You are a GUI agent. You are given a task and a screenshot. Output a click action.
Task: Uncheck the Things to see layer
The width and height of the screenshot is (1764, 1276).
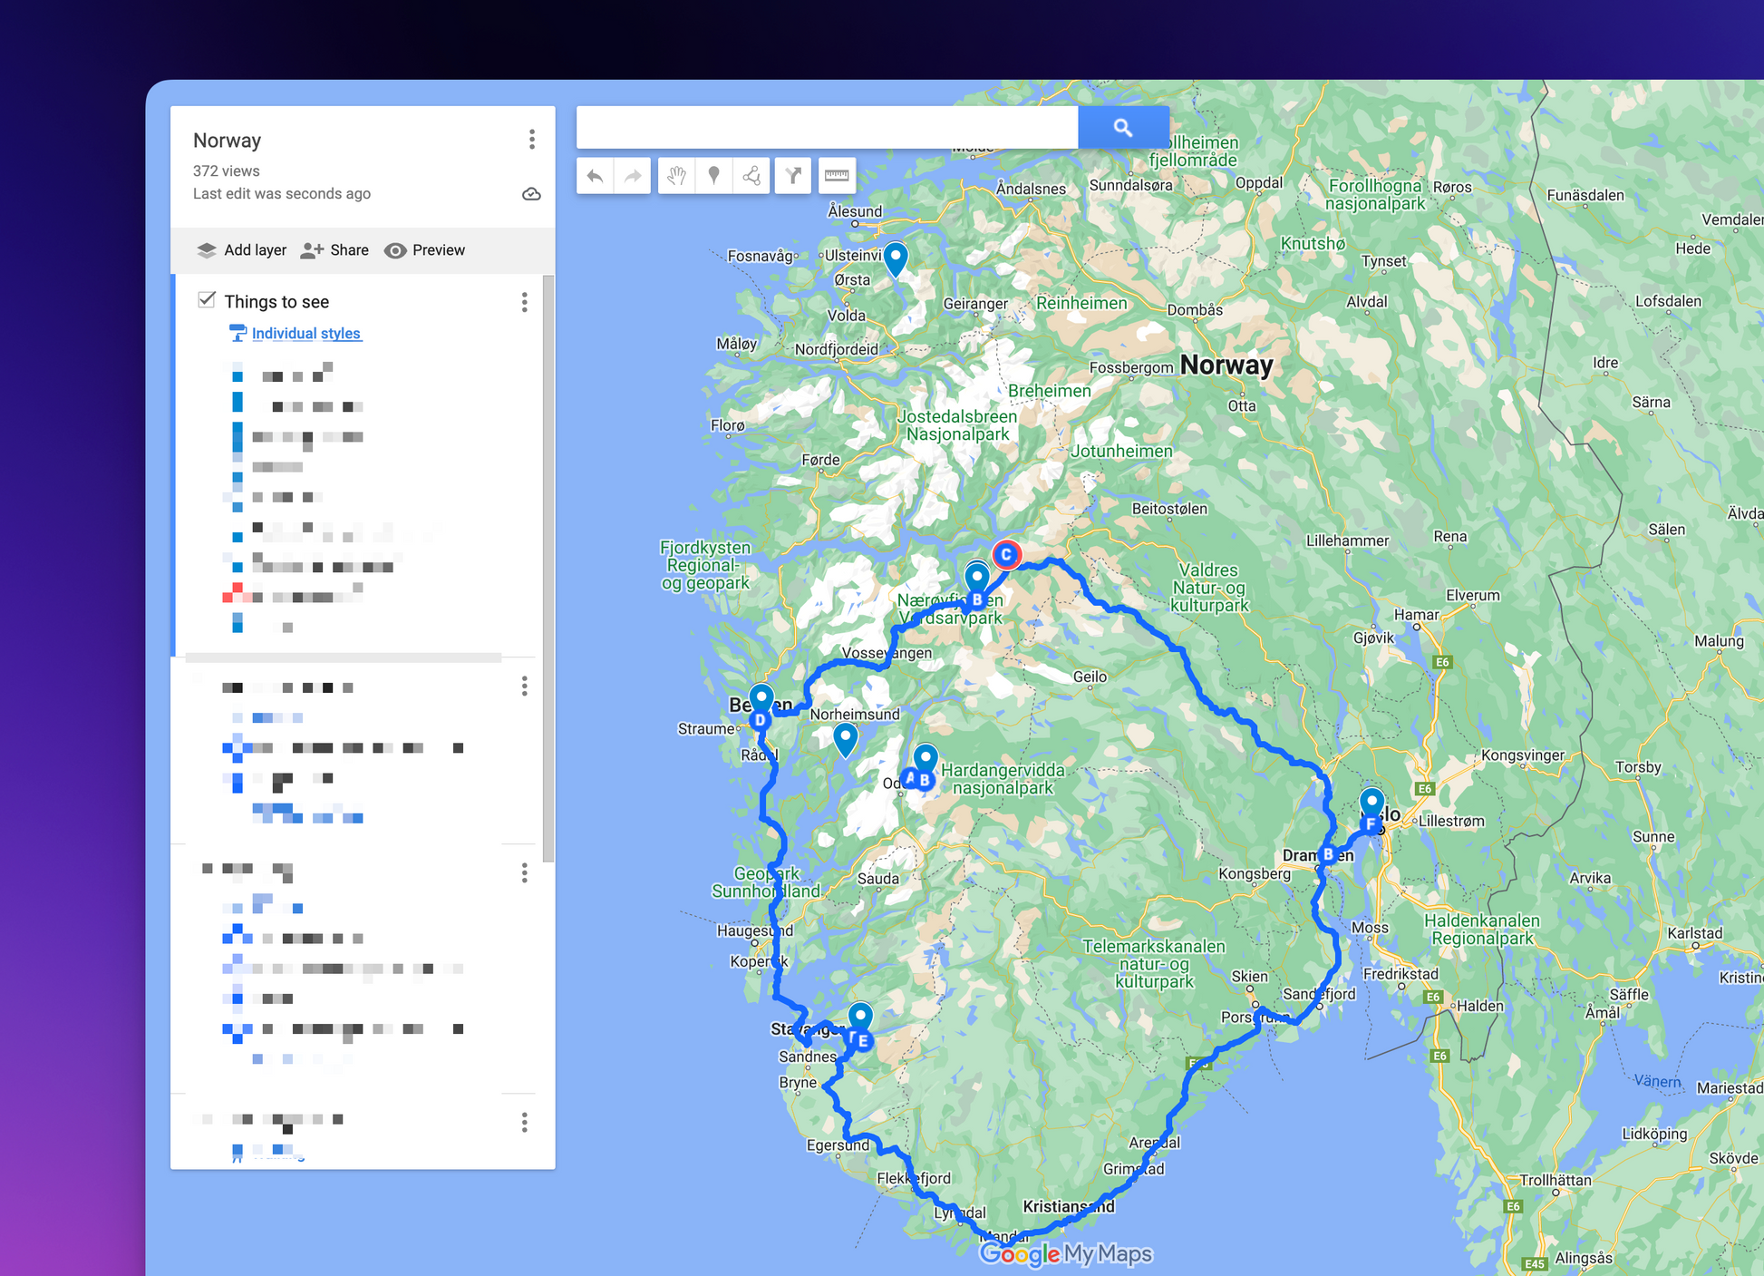207,300
